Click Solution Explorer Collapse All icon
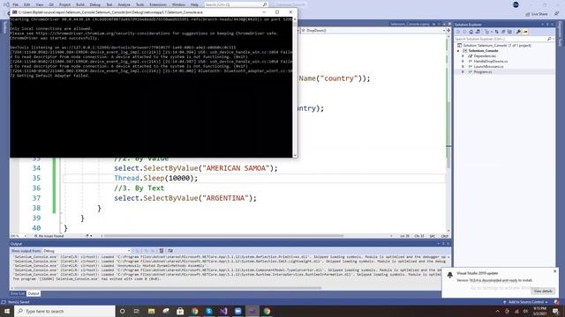Screen dimensions: 565x317 click(x=503, y=32)
